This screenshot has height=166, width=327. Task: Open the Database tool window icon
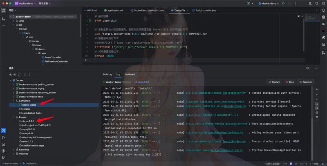click(x=323, y=17)
